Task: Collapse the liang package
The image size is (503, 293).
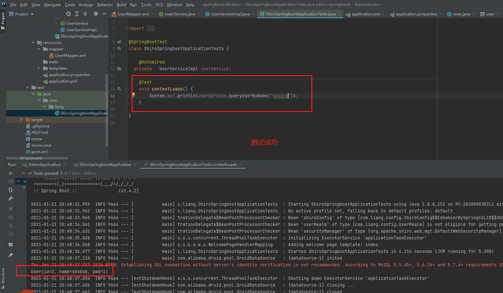Action: click(x=45, y=107)
